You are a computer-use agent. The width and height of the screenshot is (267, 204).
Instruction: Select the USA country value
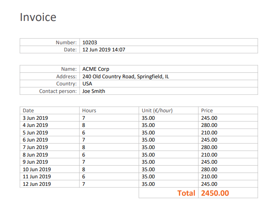click(x=87, y=84)
